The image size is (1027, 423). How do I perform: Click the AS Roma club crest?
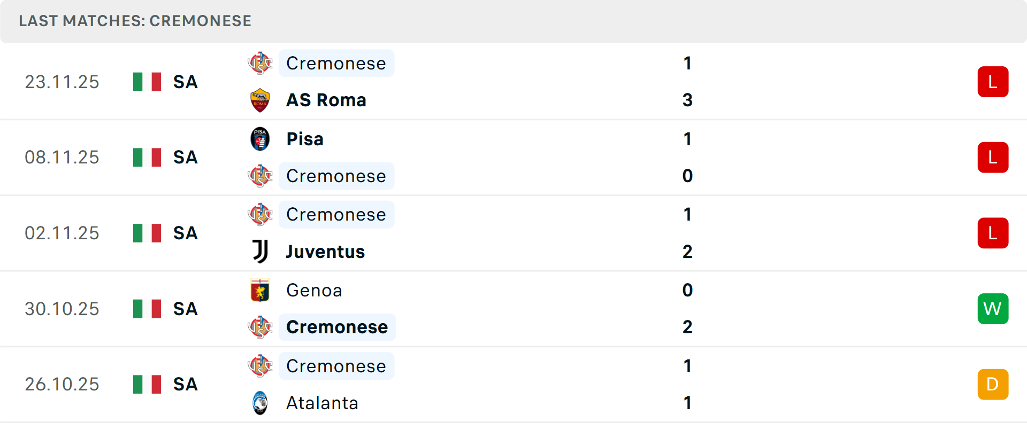[260, 100]
